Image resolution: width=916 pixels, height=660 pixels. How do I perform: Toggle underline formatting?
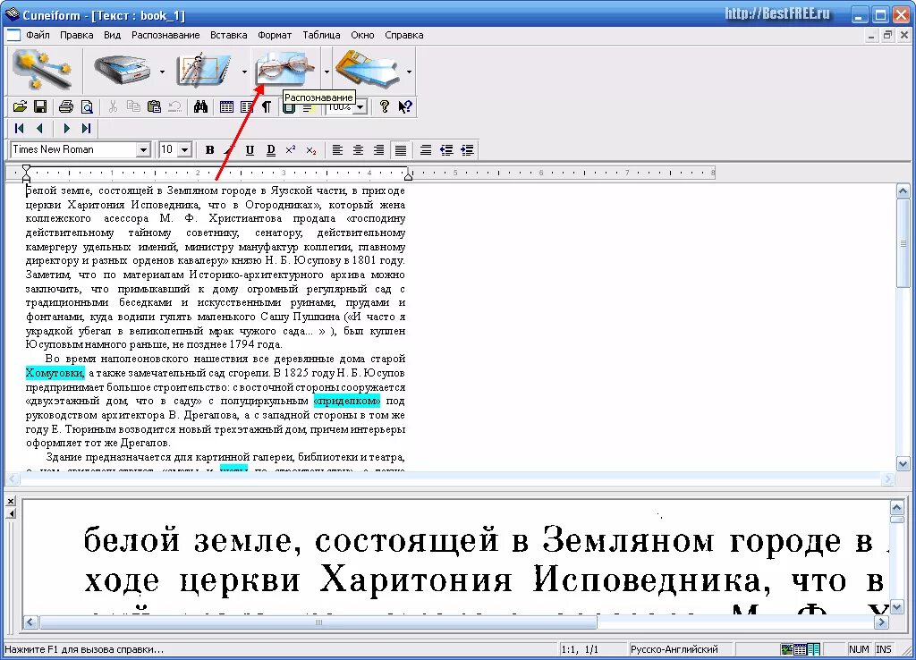(250, 150)
